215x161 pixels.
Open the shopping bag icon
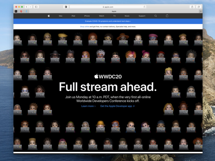(x=167, y=16)
